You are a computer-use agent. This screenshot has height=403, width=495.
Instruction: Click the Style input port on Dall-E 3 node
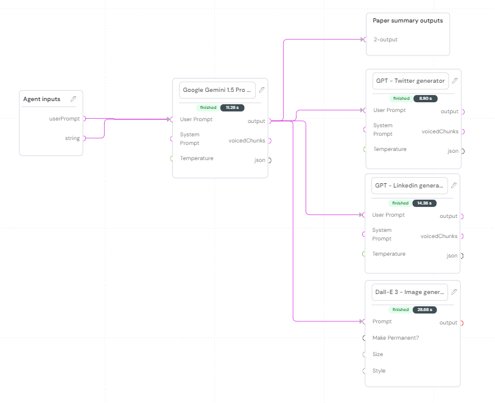pyautogui.click(x=364, y=371)
